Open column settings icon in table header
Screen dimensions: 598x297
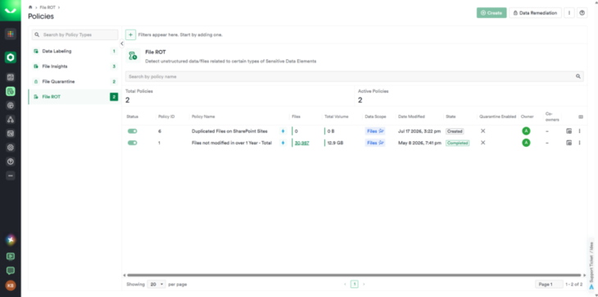(x=581, y=117)
